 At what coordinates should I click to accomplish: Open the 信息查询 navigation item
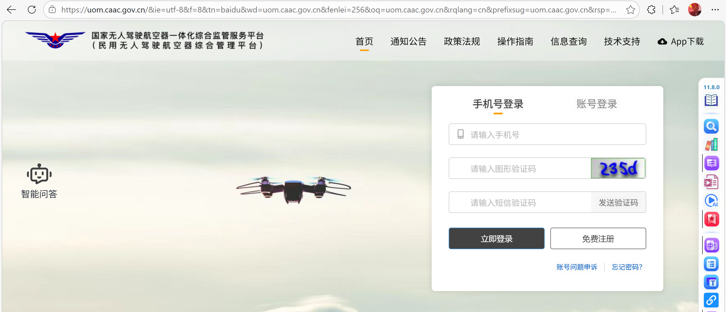568,41
